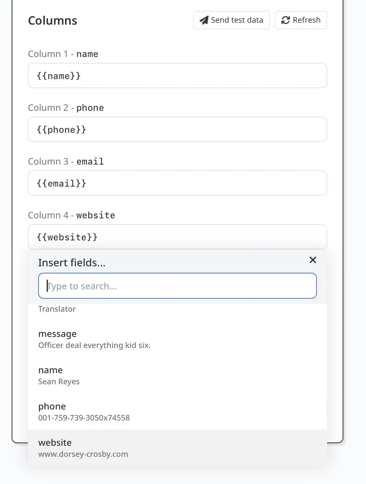Select the website field www.dorsey-crosby.com
The height and width of the screenshot is (484, 366).
click(83, 448)
